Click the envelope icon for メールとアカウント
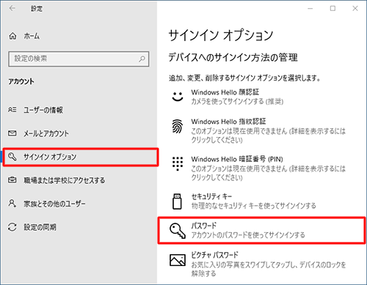This screenshot has width=367, height=285. [x=12, y=133]
